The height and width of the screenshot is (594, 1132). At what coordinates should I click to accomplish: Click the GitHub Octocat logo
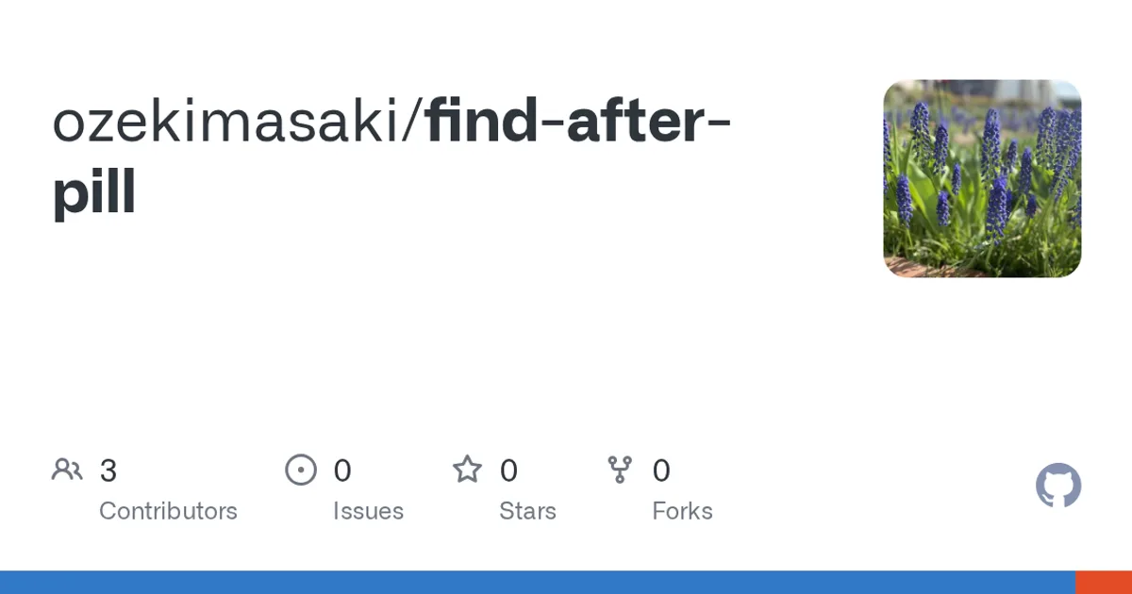[1058, 486]
